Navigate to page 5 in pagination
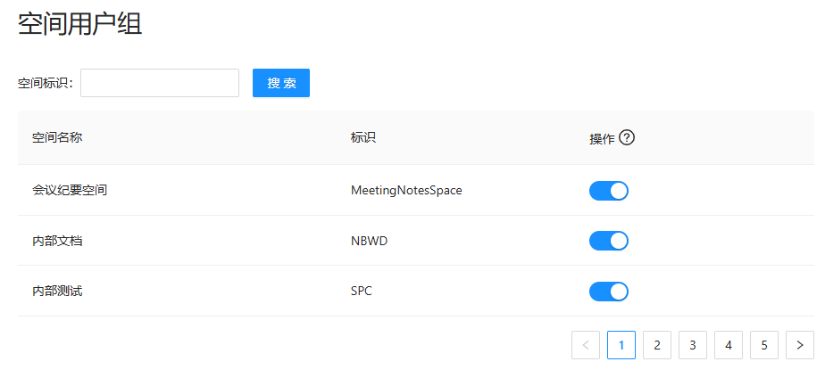The height and width of the screenshot is (370, 825). click(x=764, y=345)
